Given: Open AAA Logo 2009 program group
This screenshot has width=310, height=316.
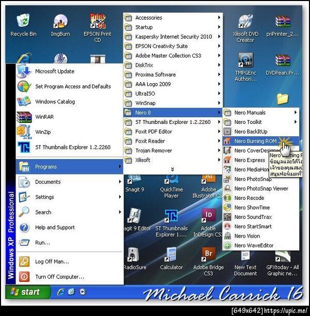Looking at the screenshot, I should (x=173, y=84).
